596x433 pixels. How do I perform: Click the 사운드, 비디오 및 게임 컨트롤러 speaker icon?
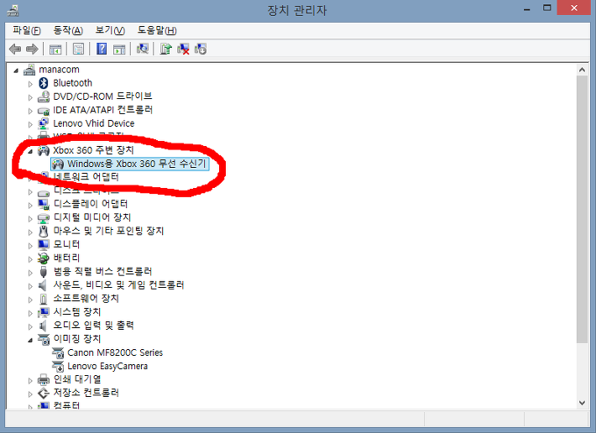tap(43, 285)
